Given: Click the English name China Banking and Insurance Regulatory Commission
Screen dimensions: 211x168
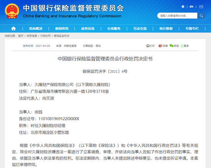Looking at the screenshot, I should tap(72, 16).
